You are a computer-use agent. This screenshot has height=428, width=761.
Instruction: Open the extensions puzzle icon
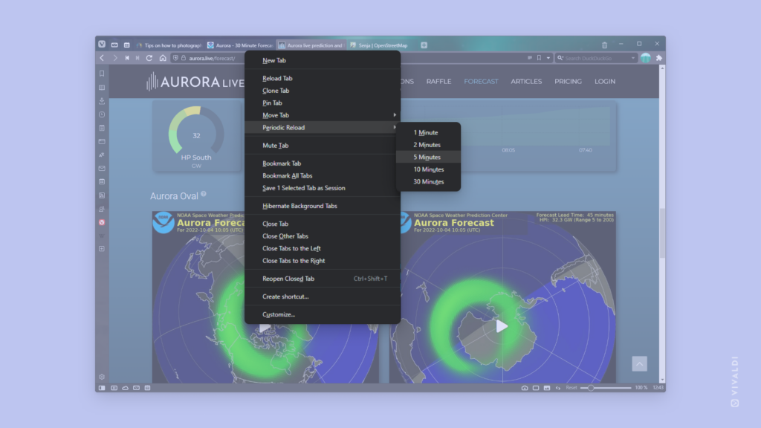[x=659, y=58]
